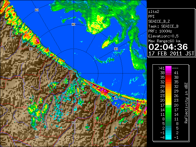Click the "ilts2" radar site label
The image size is (196, 147).
coord(154,12)
